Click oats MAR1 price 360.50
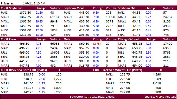 click(84, 44)
